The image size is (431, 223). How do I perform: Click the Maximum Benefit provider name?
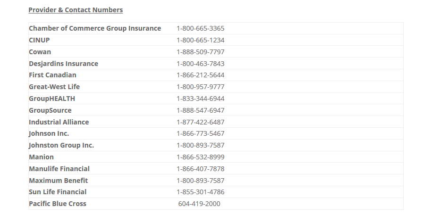point(58,181)
